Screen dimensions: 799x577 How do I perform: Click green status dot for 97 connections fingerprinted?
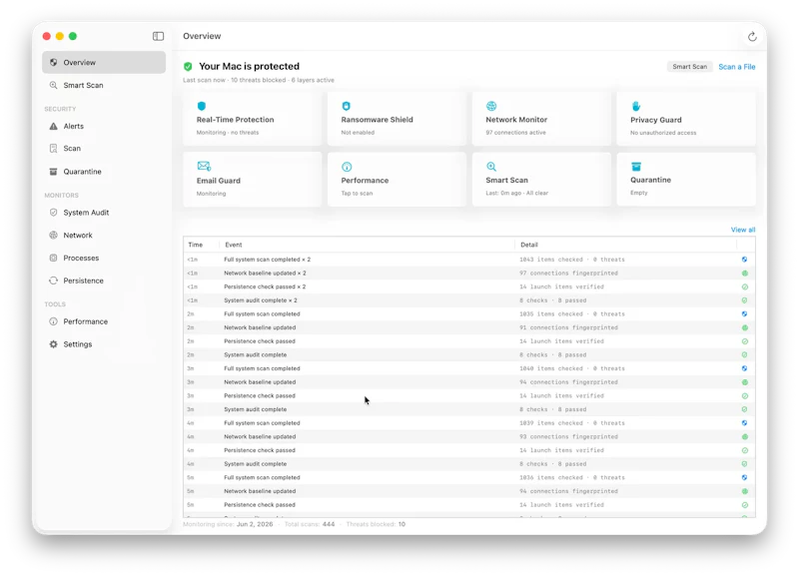[744, 273]
